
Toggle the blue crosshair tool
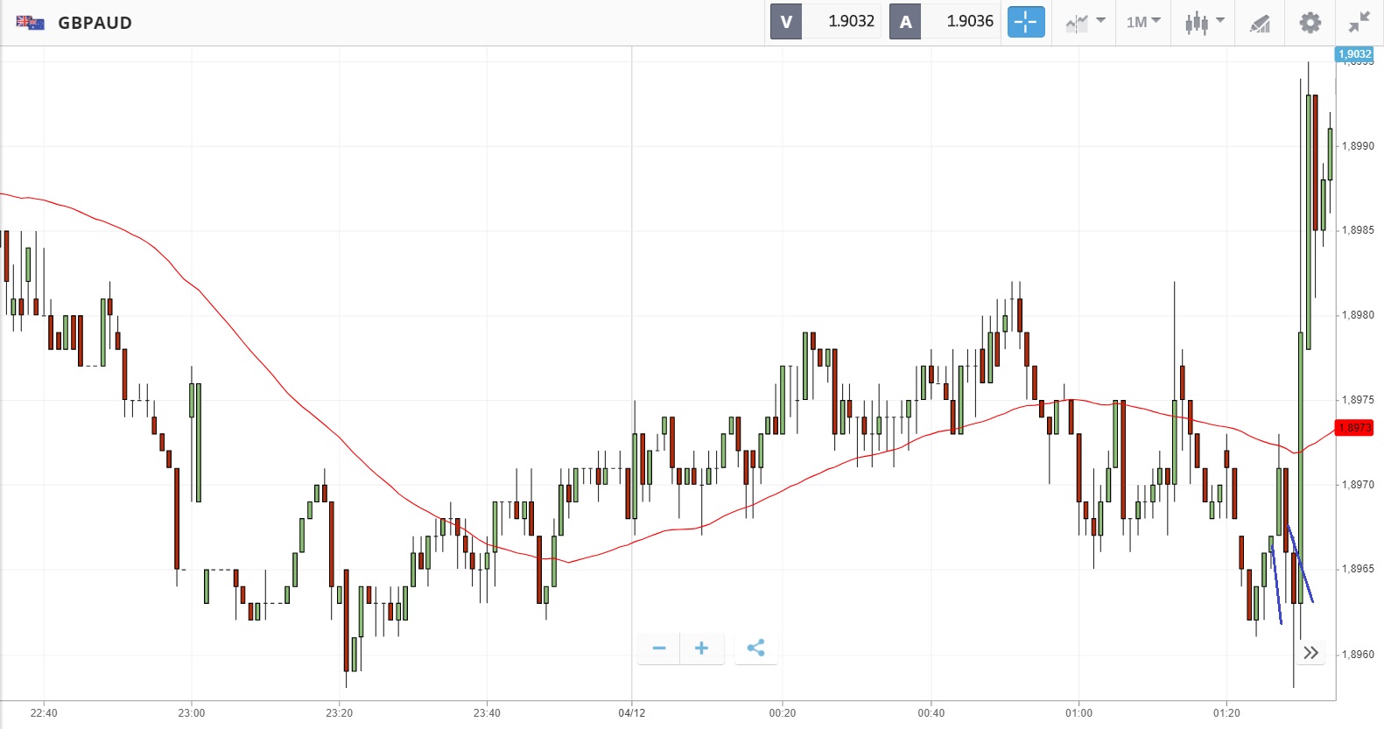(1026, 22)
